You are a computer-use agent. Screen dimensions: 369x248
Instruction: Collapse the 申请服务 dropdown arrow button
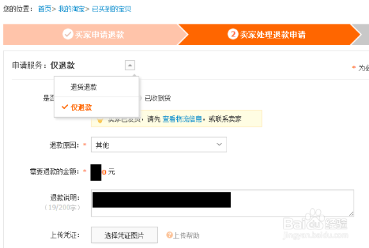[x=130, y=65]
